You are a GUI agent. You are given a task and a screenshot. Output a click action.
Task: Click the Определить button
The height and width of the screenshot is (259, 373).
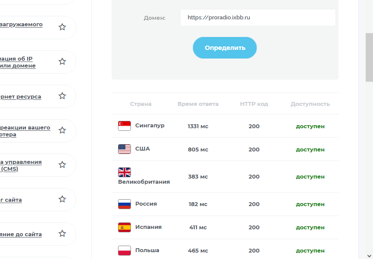[225, 48]
